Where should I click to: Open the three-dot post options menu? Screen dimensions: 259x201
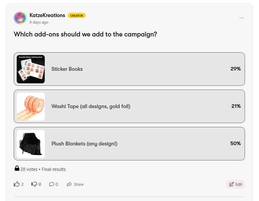pos(241,18)
